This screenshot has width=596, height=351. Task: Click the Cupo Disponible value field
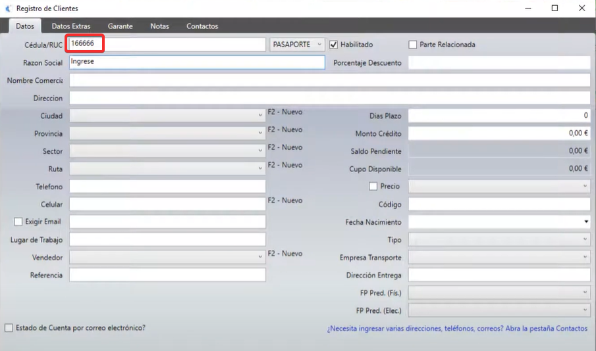click(x=499, y=168)
